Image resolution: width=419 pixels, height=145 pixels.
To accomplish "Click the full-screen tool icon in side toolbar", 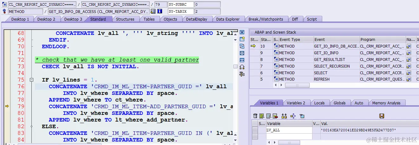I will coord(242,53).
